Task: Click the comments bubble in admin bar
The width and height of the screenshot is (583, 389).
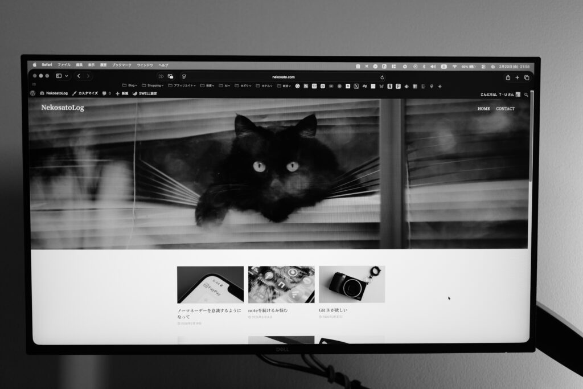Action: point(104,93)
